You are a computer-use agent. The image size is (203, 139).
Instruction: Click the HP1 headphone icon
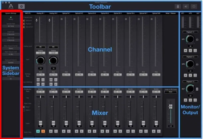point(197,40)
